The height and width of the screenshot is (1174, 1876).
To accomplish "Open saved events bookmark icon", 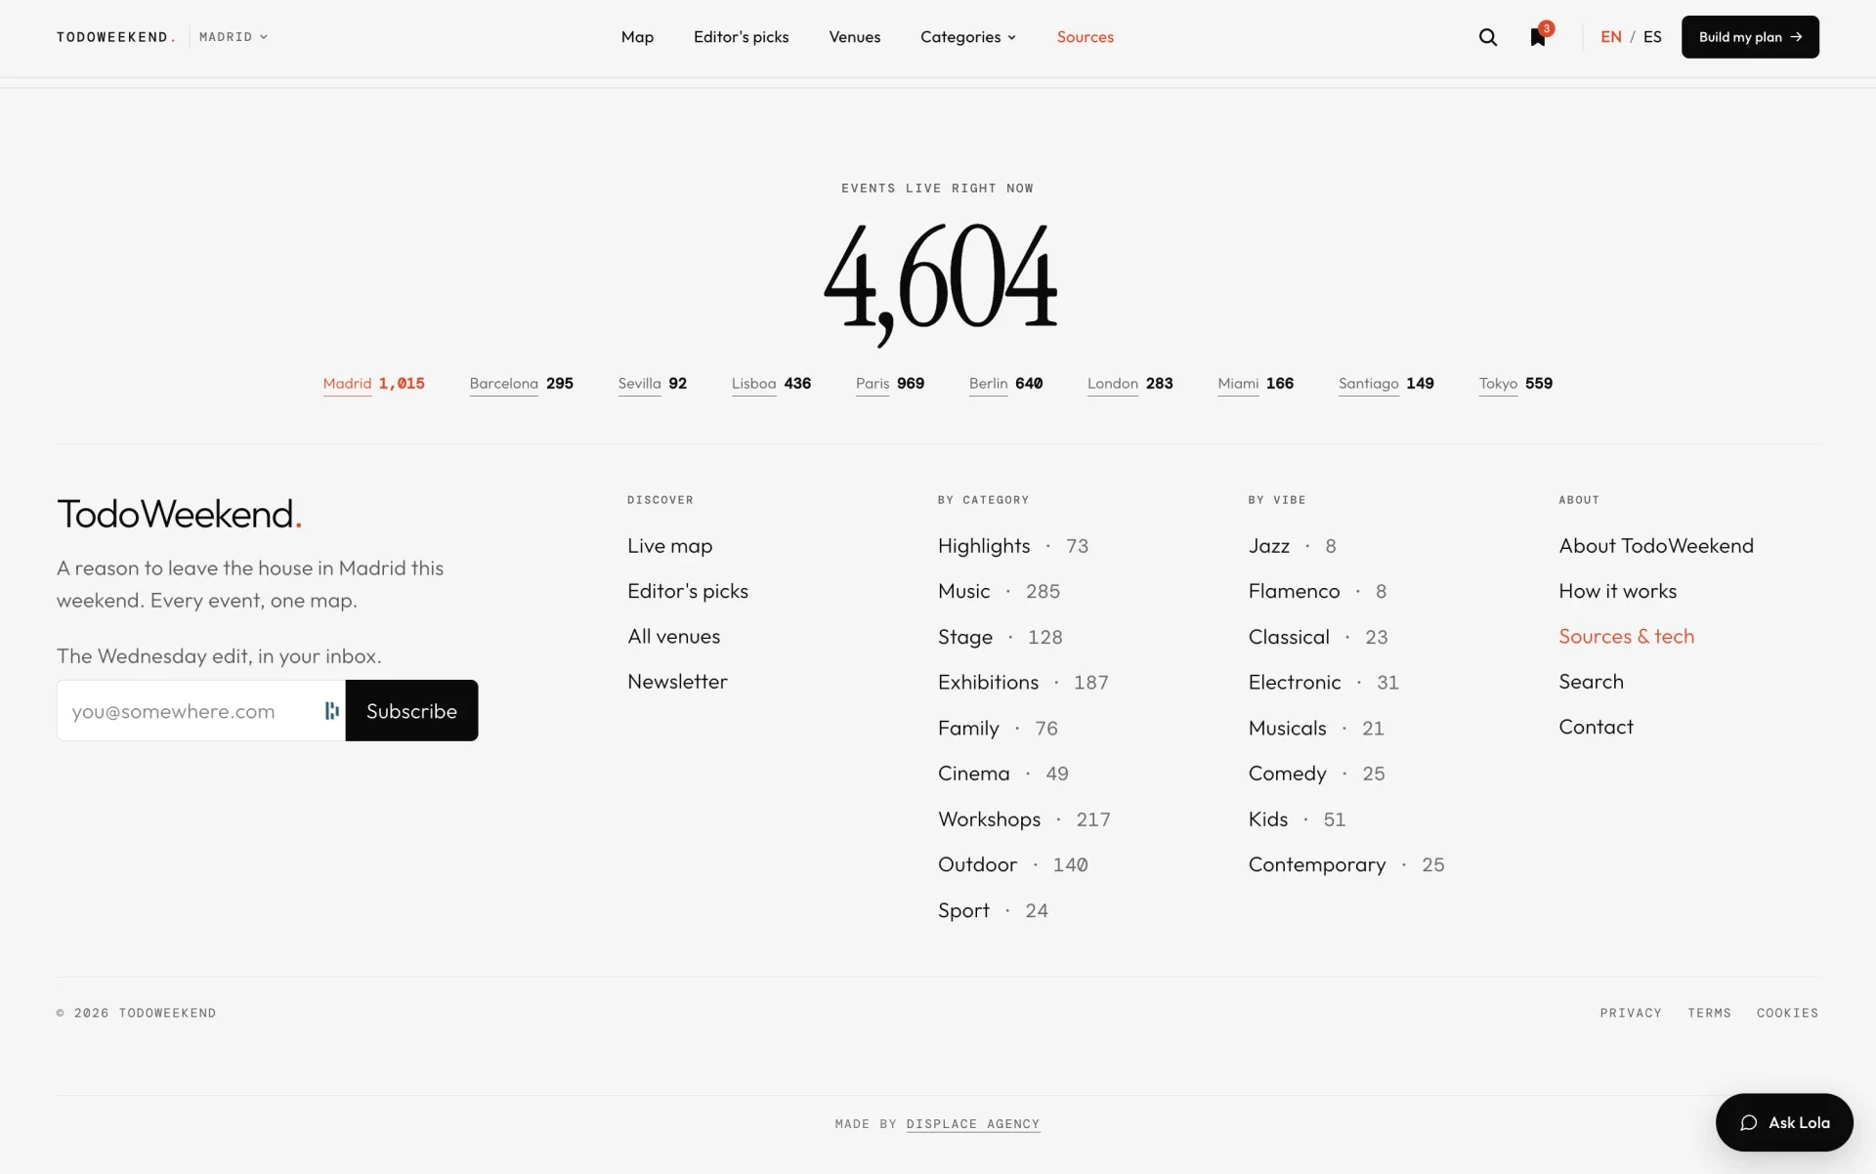I will pyautogui.click(x=1538, y=37).
